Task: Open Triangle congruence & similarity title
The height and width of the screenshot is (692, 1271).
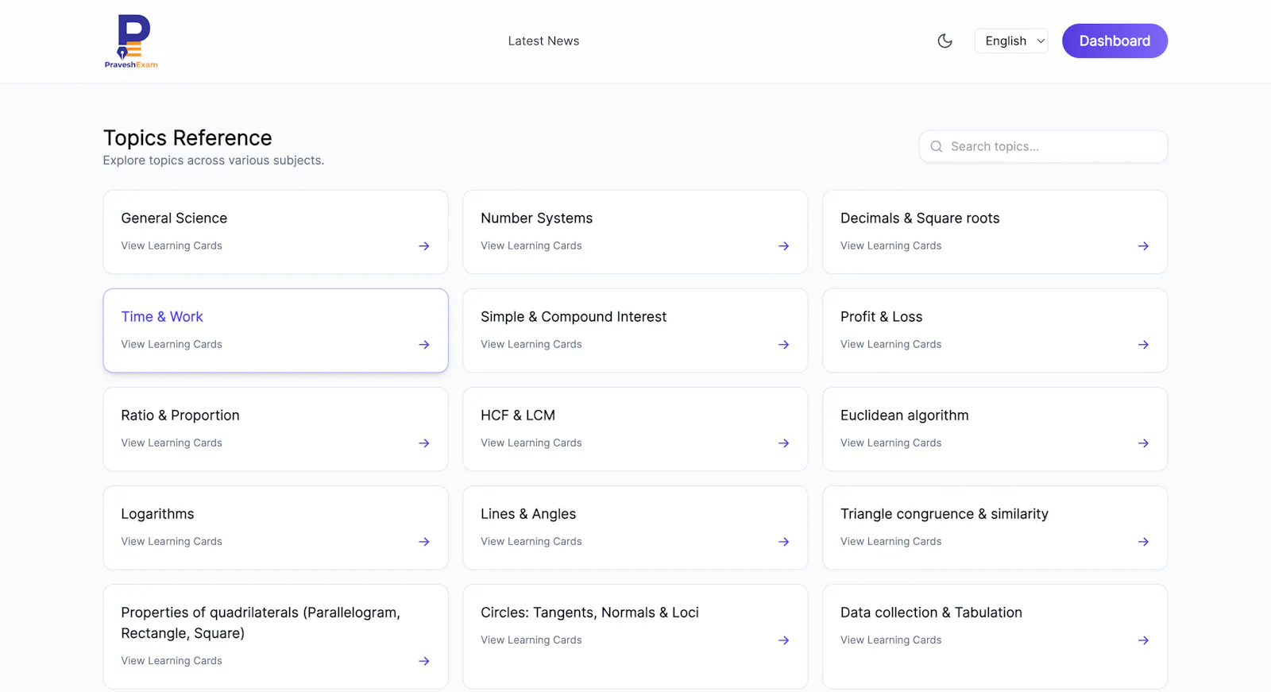Action: 945,514
